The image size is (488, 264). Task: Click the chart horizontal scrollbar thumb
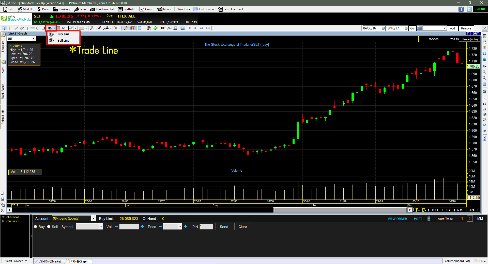tap(340, 210)
